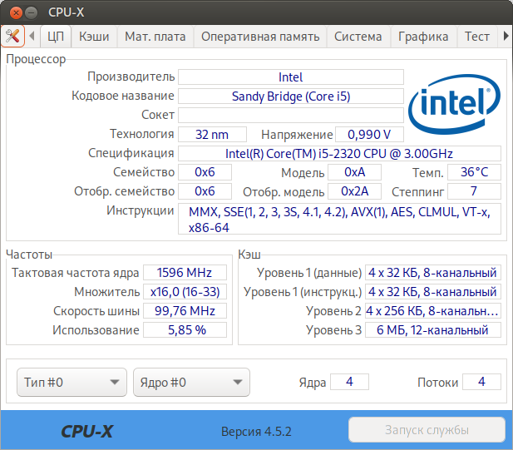The width and height of the screenshot is (513, 450).
Task: Close the CPU-X window
Action: (x=16, y=12)
